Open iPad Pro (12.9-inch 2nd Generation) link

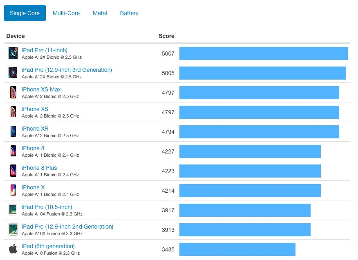tap(67, 227)
